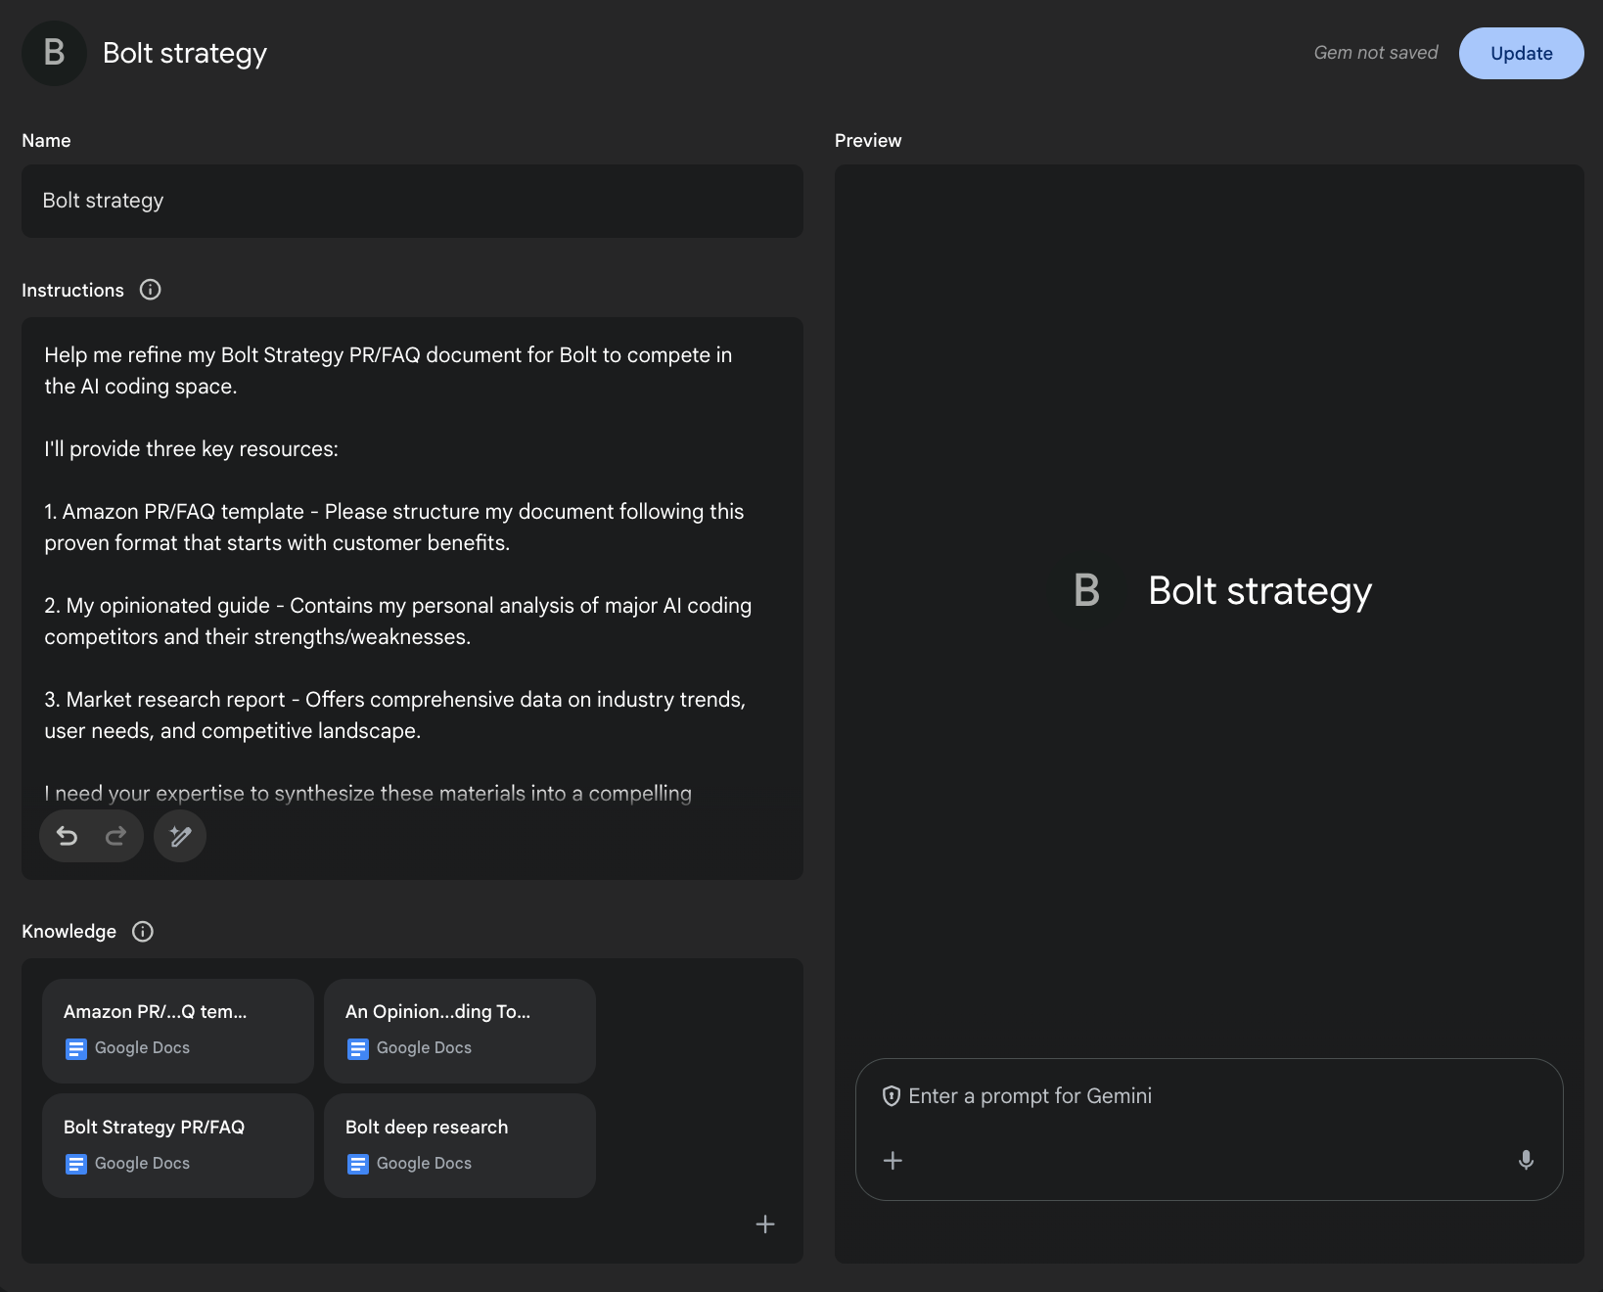Click the redo arrow in Instructions box
Image resolution: width=1603 pixels, height=1292 pixels.
tap(116, 836)
